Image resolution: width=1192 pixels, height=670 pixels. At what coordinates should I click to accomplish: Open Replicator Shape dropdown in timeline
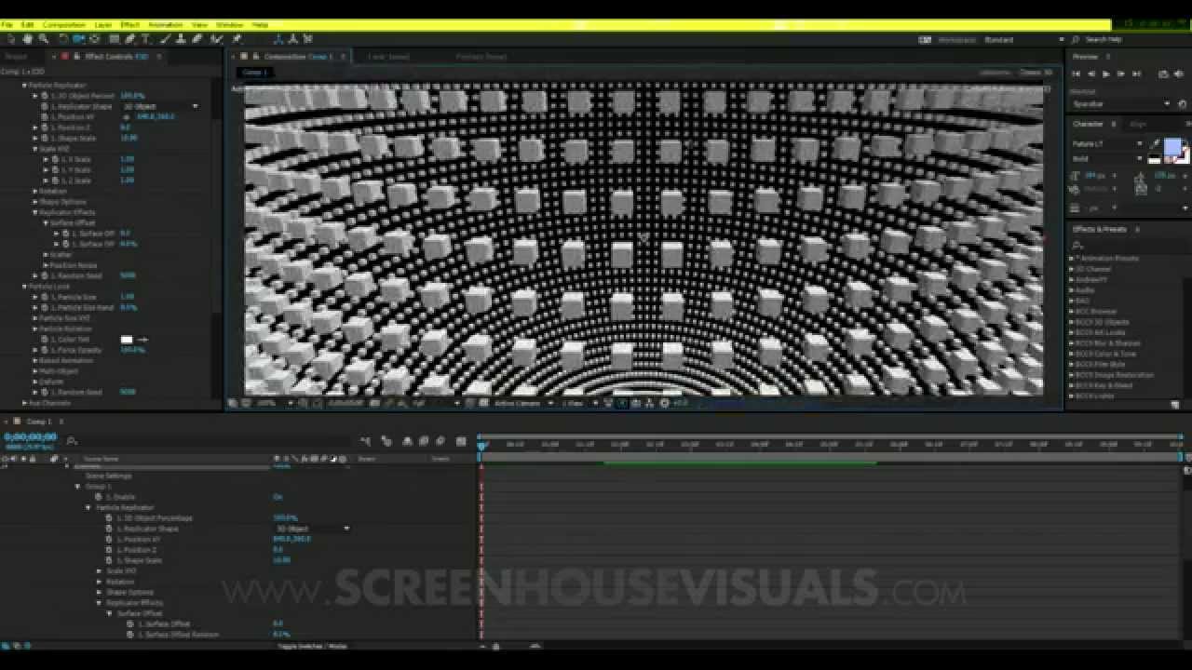312,529
